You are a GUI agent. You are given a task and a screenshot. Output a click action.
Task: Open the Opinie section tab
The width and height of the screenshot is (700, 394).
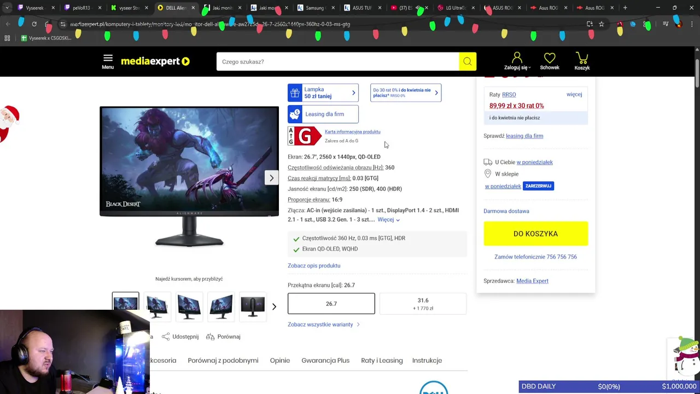pos(280,360)
